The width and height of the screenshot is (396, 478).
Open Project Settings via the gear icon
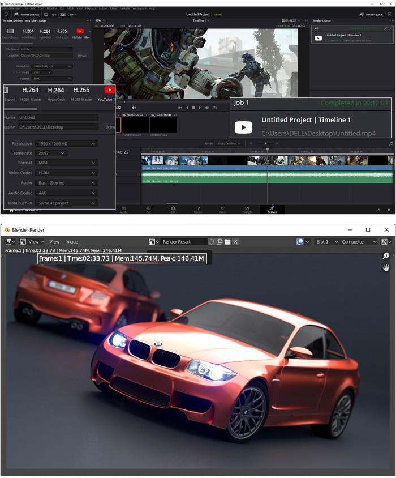tap(389, 210)
